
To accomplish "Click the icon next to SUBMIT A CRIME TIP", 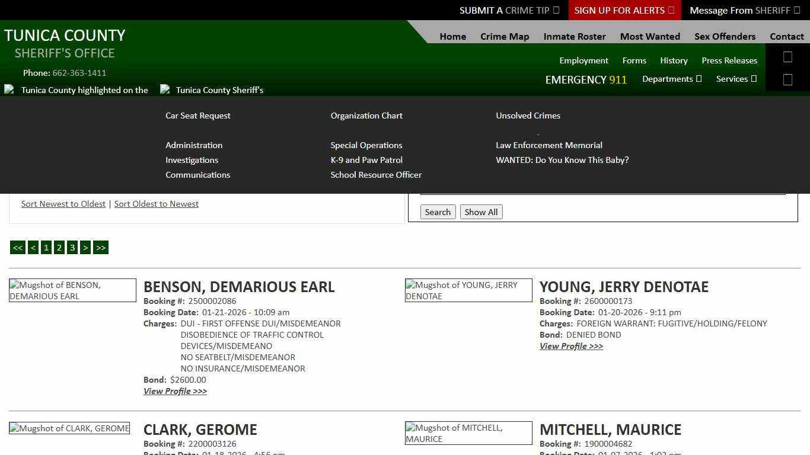I will click(x=556, y=10).
